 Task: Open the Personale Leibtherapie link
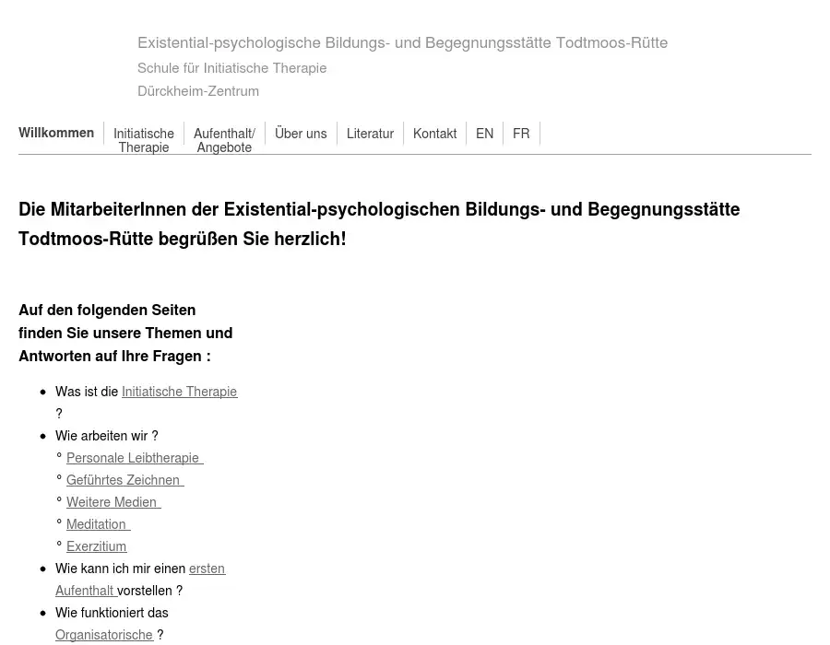pos(134,458)
